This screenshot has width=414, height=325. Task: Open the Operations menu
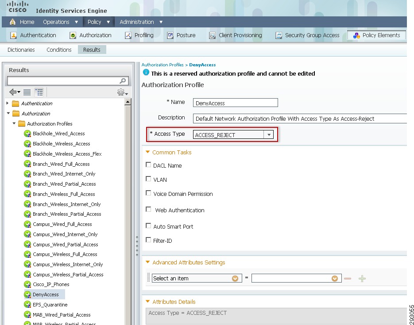61,22
